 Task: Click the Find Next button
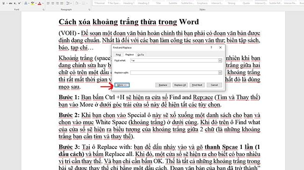(x=197, y=85)
